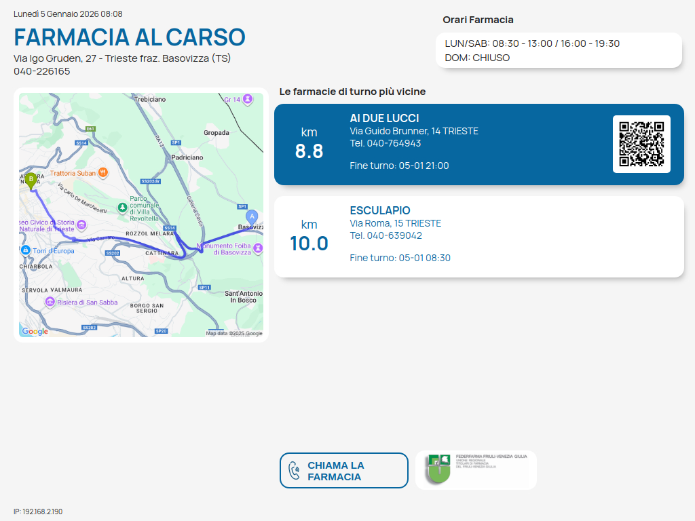Click the Map data ©2025 Google attribution
This screenshot has width=695, height=521.
tap(234, 333)
